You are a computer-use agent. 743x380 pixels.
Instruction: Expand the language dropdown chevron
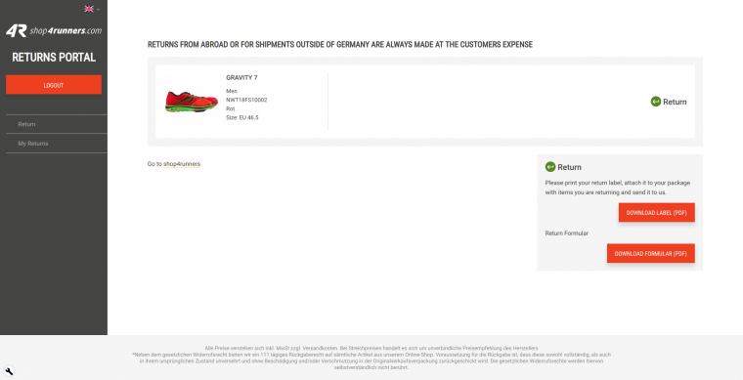98,9
